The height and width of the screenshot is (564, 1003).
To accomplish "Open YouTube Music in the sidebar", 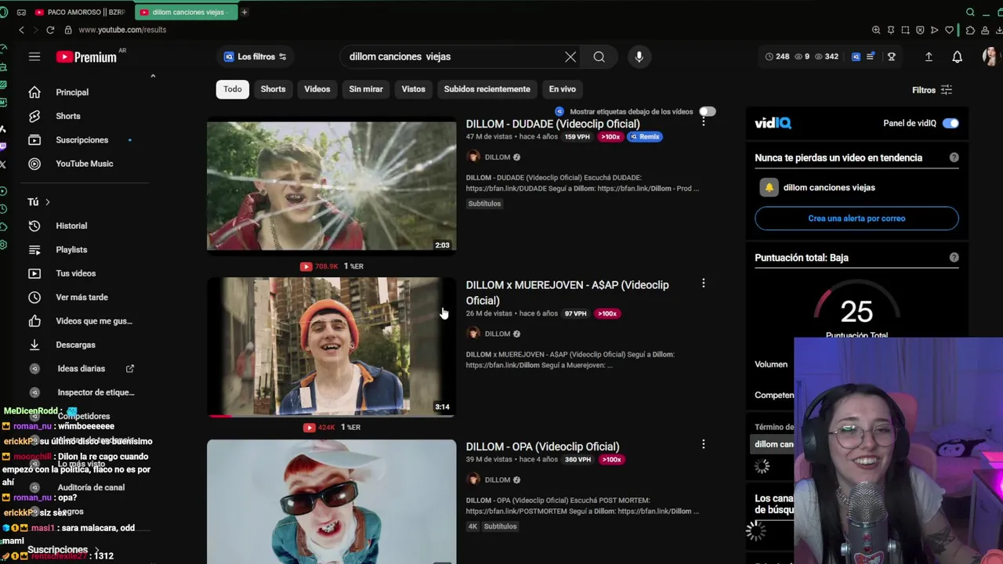I will (x=84, y=164).
